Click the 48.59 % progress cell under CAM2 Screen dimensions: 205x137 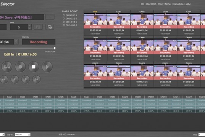[23, 111]
